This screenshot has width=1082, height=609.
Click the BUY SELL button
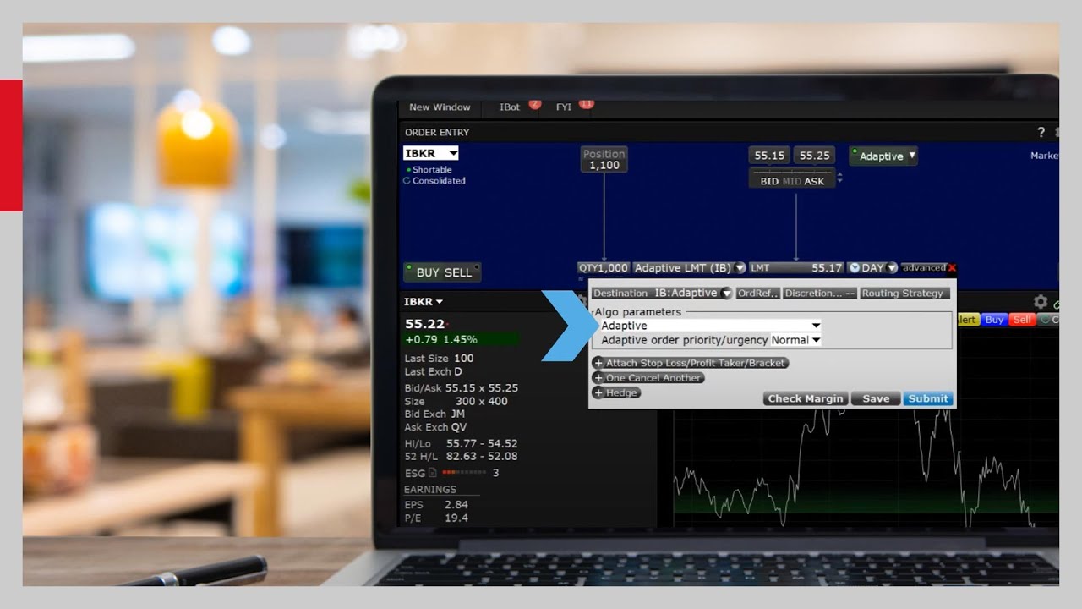tap(443, 272)
